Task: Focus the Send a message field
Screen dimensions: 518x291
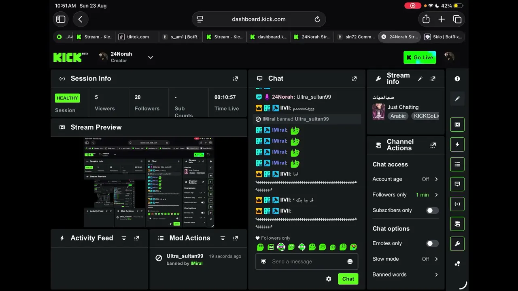Action: (307, 261)
